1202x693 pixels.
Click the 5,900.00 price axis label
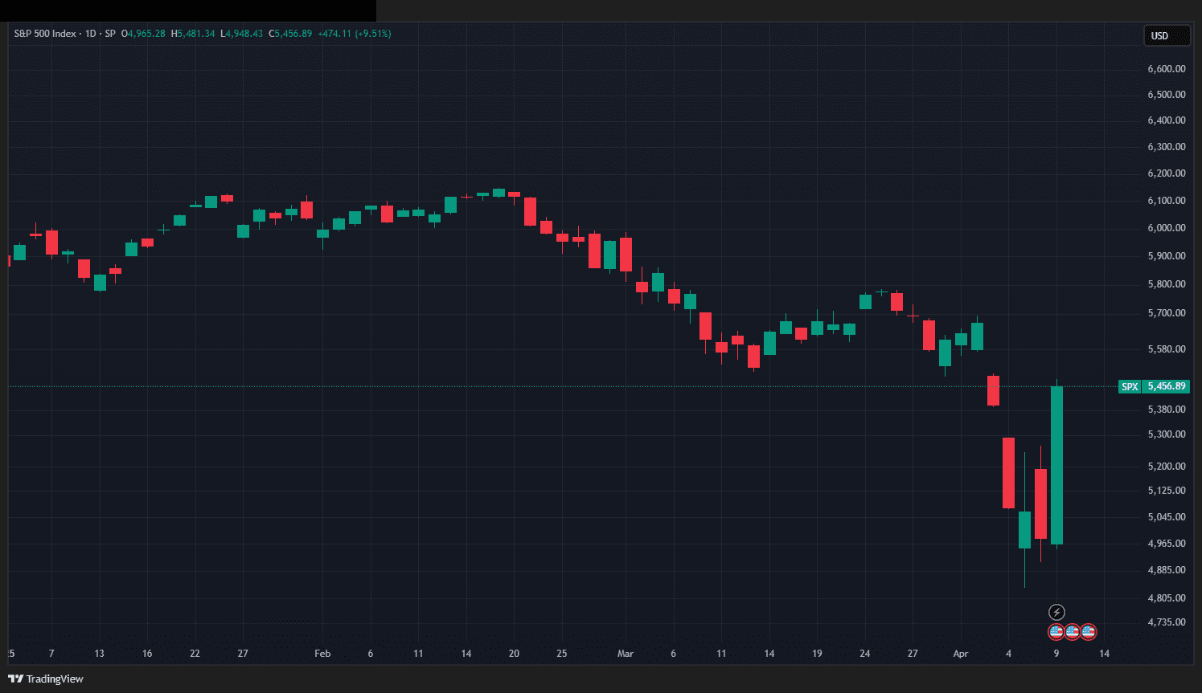(1167, 256)
